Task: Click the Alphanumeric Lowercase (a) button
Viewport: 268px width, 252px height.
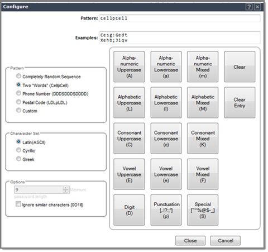Action: (166, 66)
